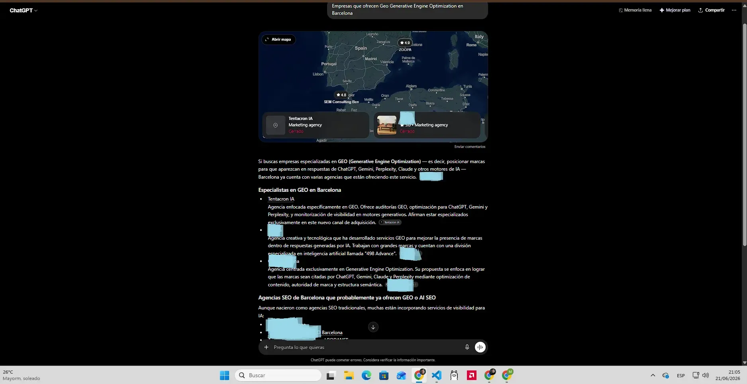This screenshot has height=384, width=747.
Task: Open network settings tray icon
Action: coord(696,375)
